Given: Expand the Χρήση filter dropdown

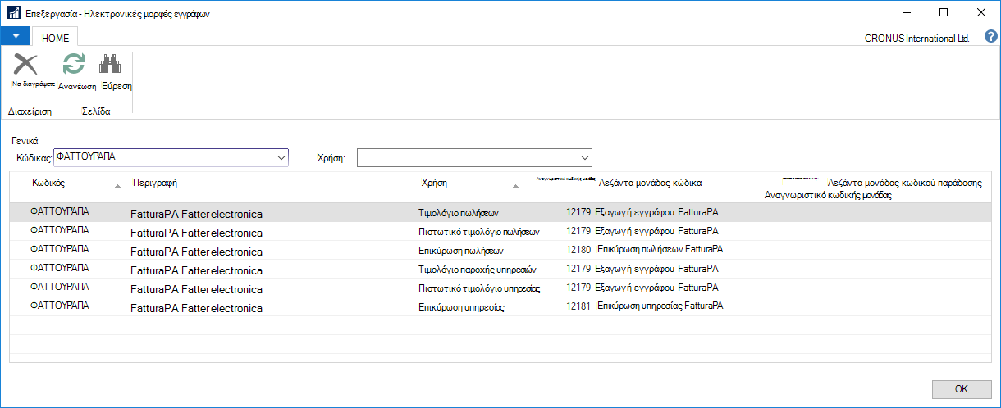Looking at the screenshot, I should click(x=585, y=156).
